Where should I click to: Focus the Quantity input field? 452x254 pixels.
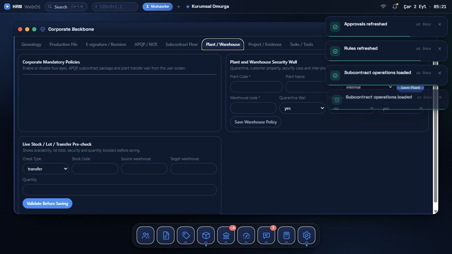[x=120, y=190]
